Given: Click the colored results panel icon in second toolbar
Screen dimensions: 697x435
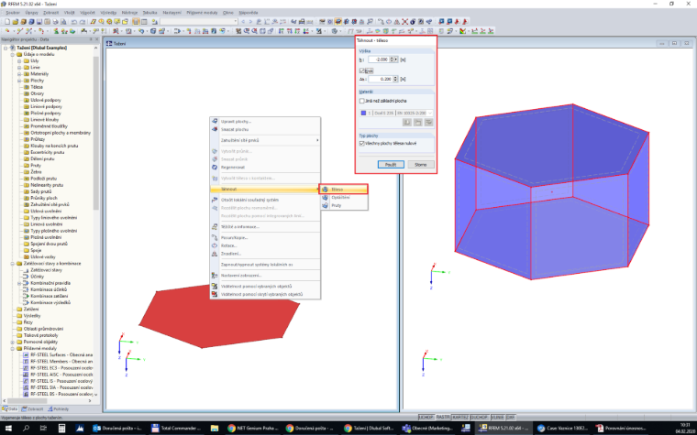Looking at the screenshot, I should click(x=463, y=31).
